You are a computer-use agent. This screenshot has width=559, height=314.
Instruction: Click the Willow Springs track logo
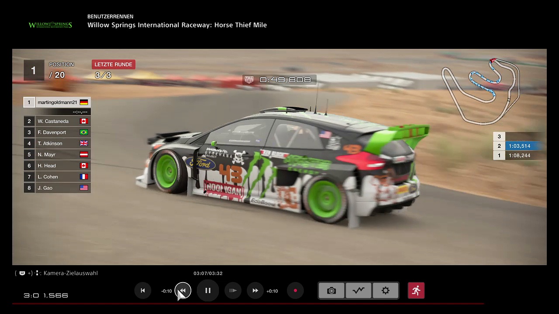coord(50,25)
